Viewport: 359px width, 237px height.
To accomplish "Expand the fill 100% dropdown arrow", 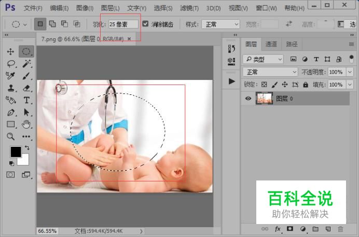I will [x=350, y=85].
